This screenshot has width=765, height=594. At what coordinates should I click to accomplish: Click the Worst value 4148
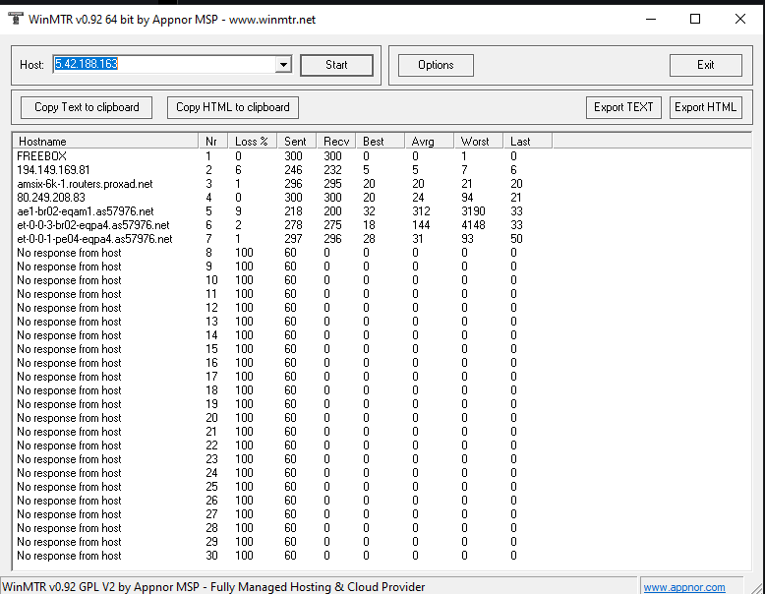[473, 225]
